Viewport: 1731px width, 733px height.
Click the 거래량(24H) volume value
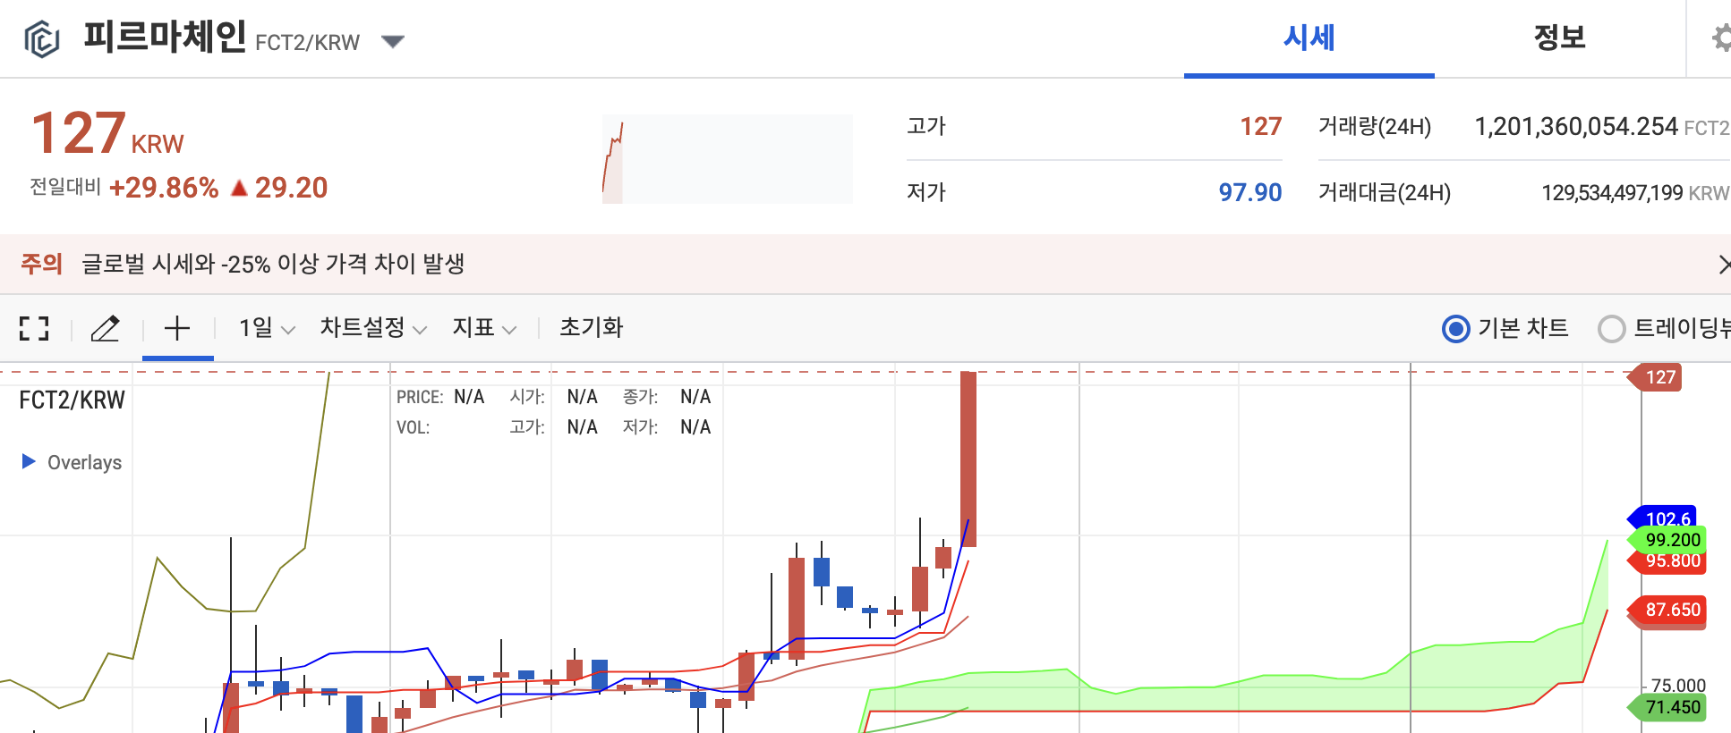tap(1575, 127)
